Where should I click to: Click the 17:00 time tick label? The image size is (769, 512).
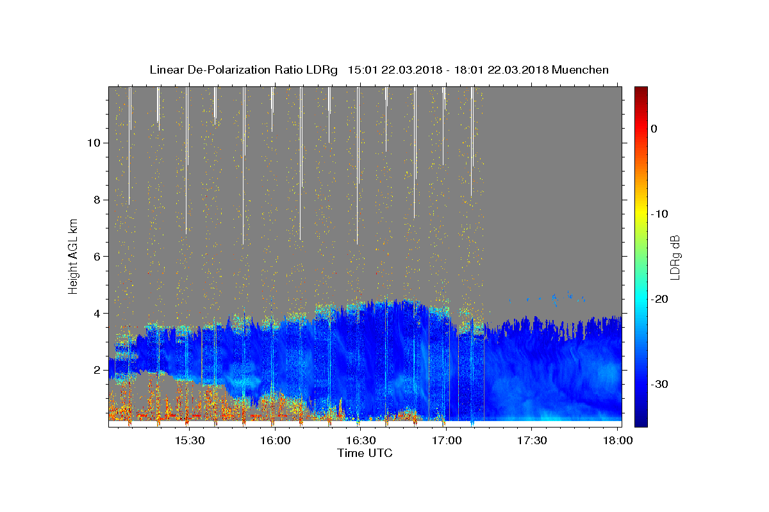[x=447, y=440]
